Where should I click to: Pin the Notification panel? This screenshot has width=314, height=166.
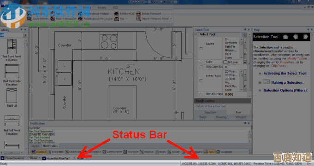click(245, 123)
